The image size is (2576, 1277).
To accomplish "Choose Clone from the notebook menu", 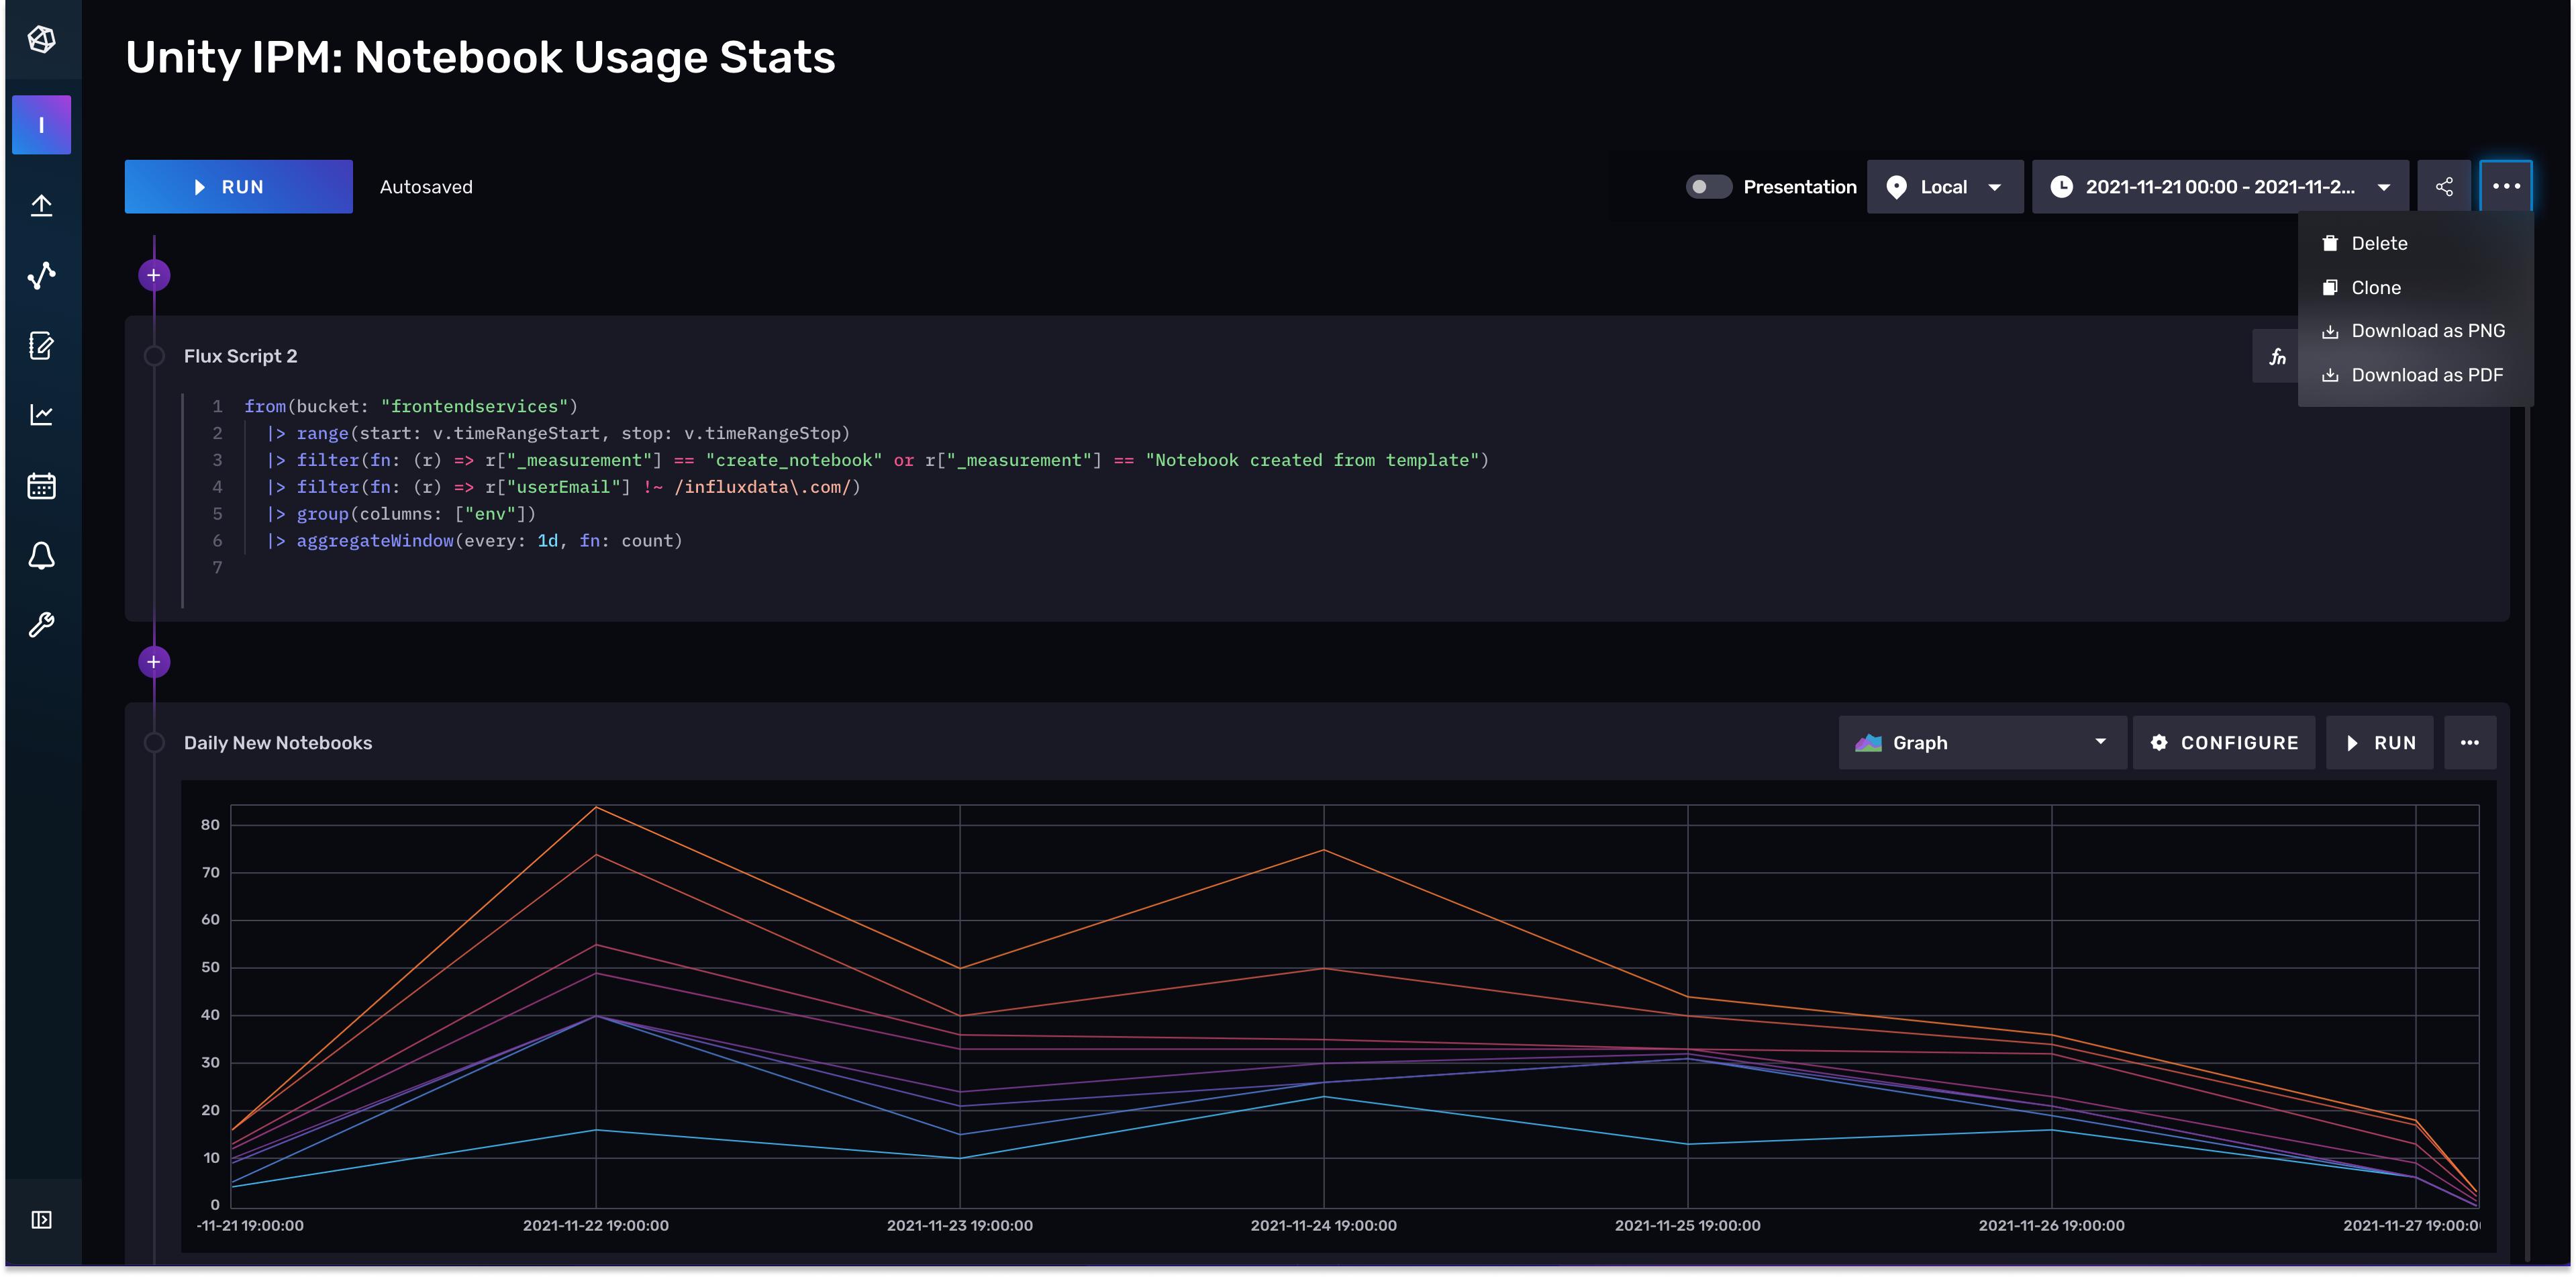I will (x=2375, y=288).
